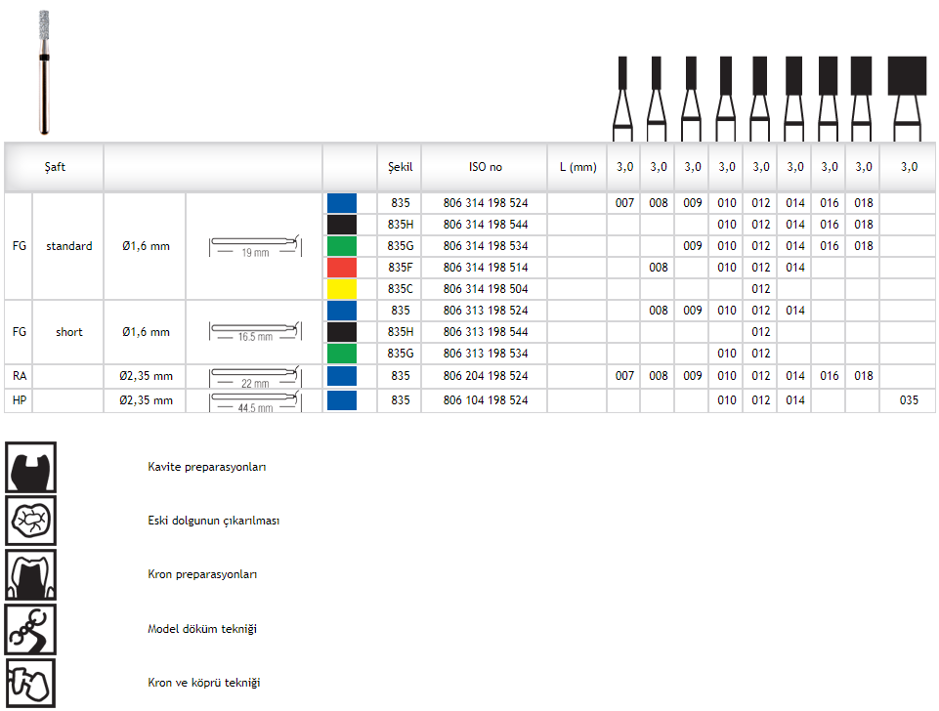The height and width of the screenshot is (711, 939).
Task: Click the Eski dolgunun çıkarılması icon
Action: coord(30,521)
